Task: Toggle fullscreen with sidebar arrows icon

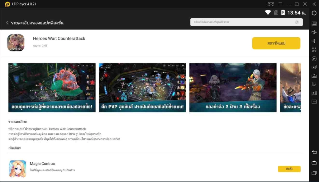Action: click(x=314, y=50)
